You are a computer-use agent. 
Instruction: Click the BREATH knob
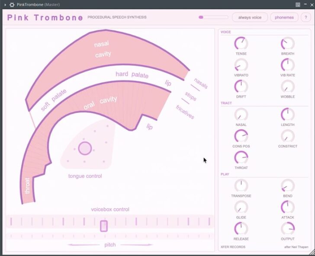point(288,43)
